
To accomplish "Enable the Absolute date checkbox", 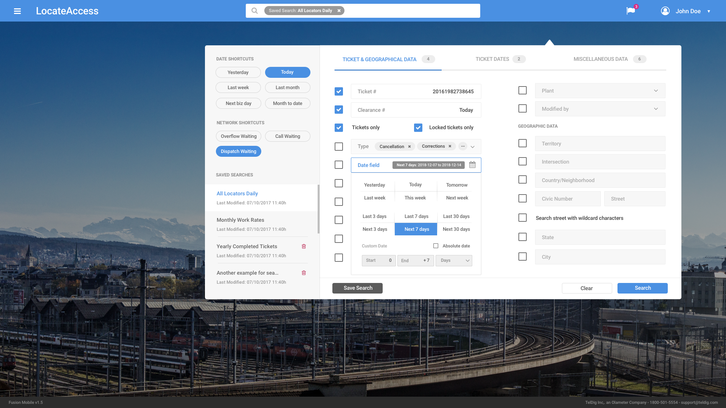I will pyautogui.click(x=436, y=246).
